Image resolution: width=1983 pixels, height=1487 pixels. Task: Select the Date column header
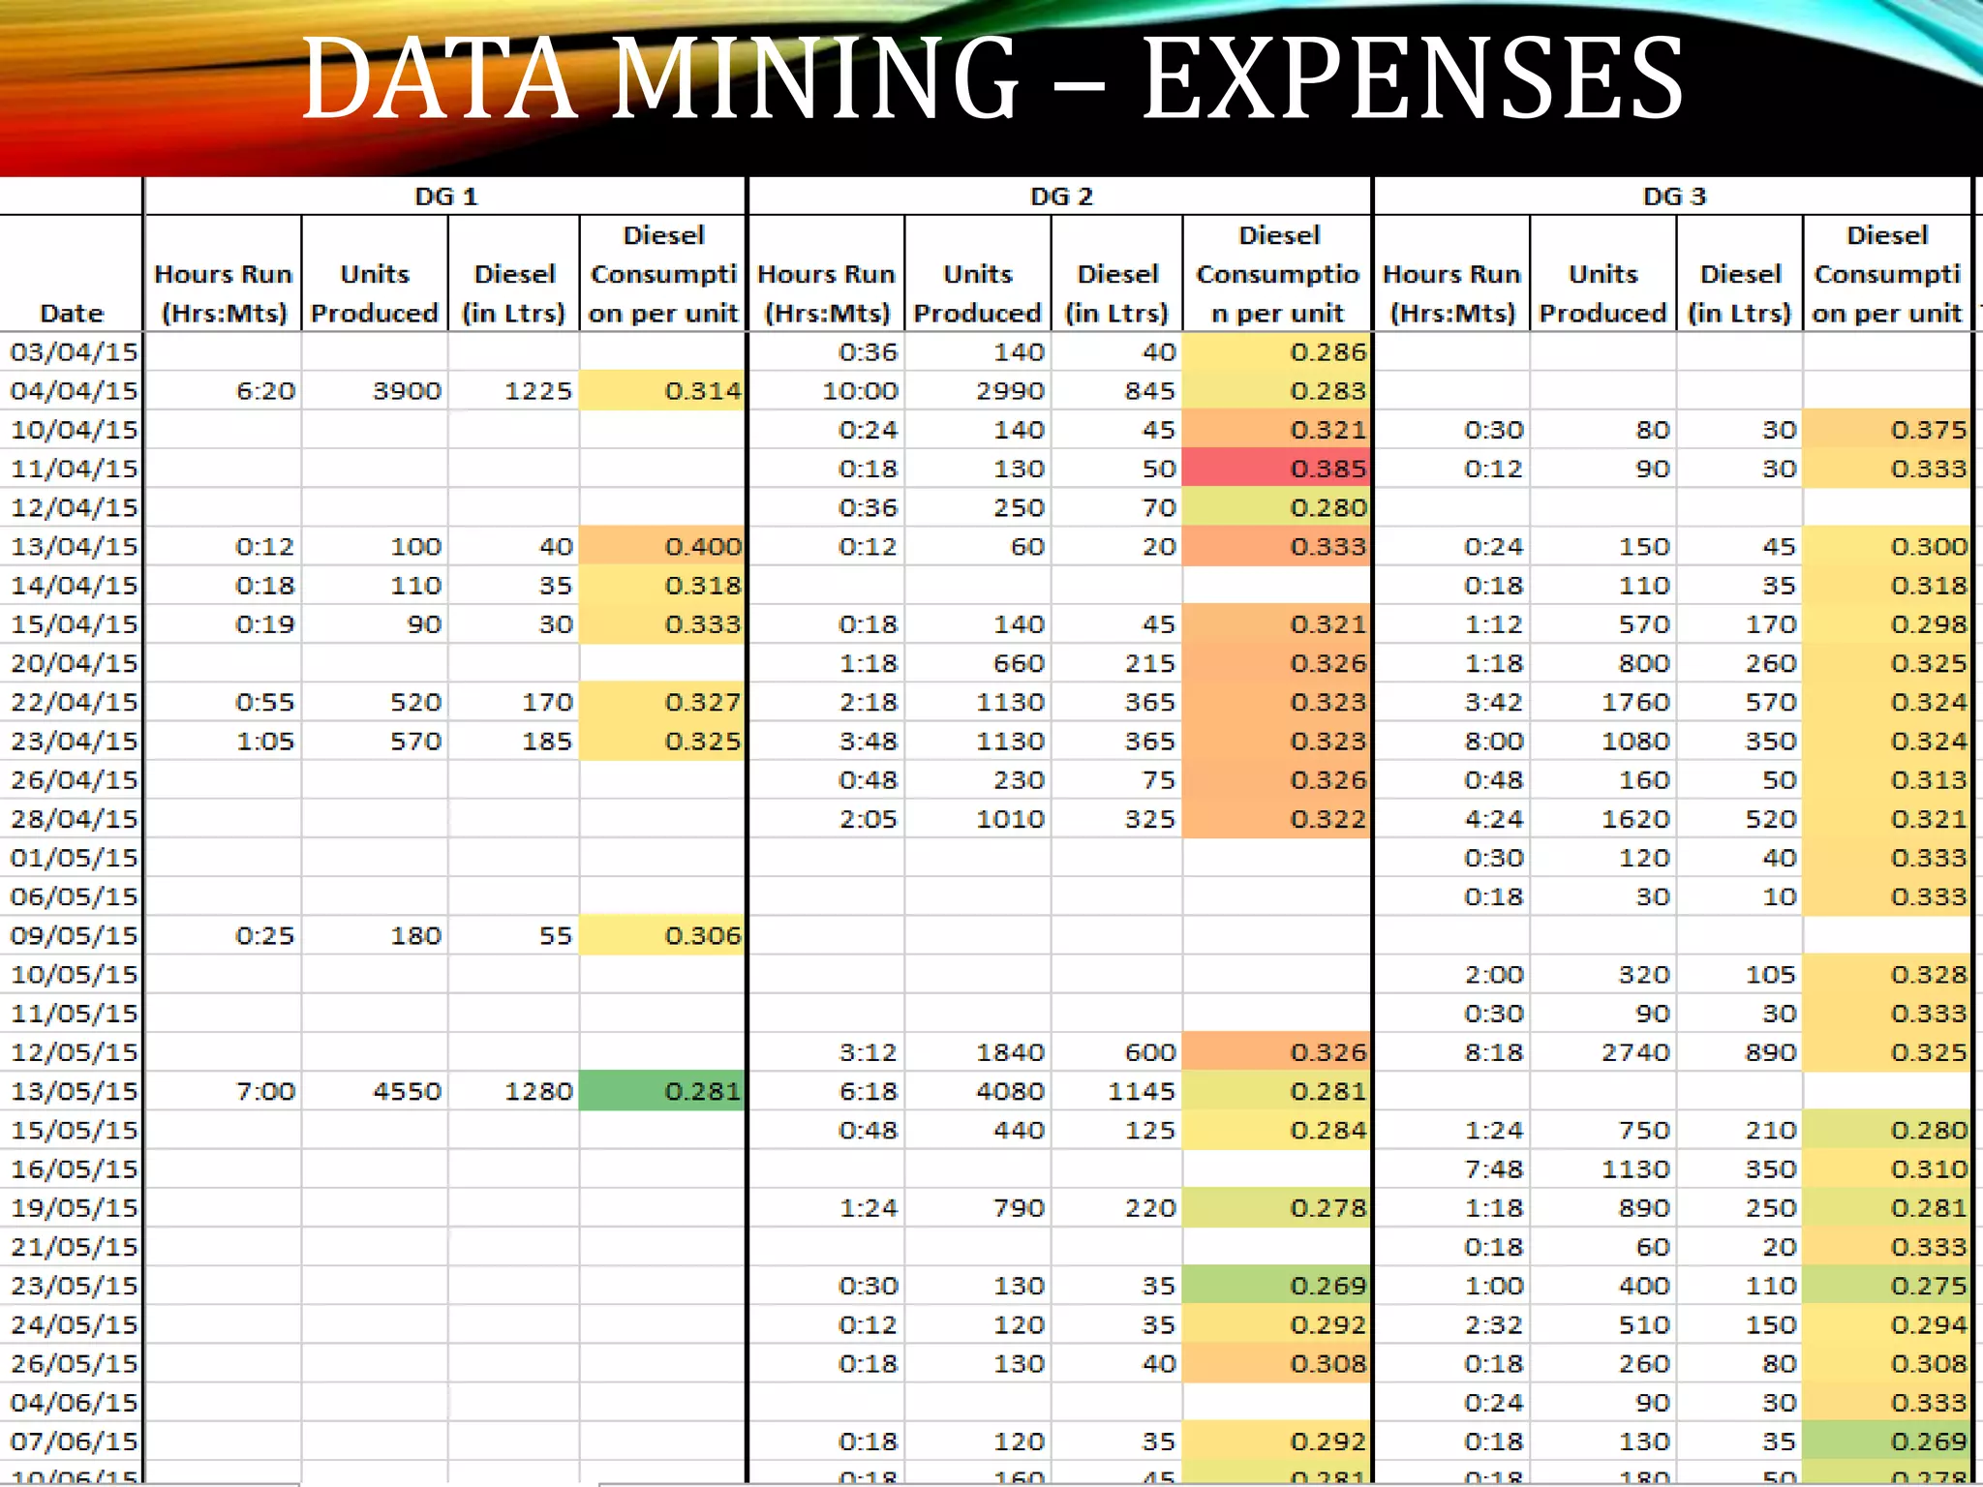pyautogui.click(x=72, y=313)
